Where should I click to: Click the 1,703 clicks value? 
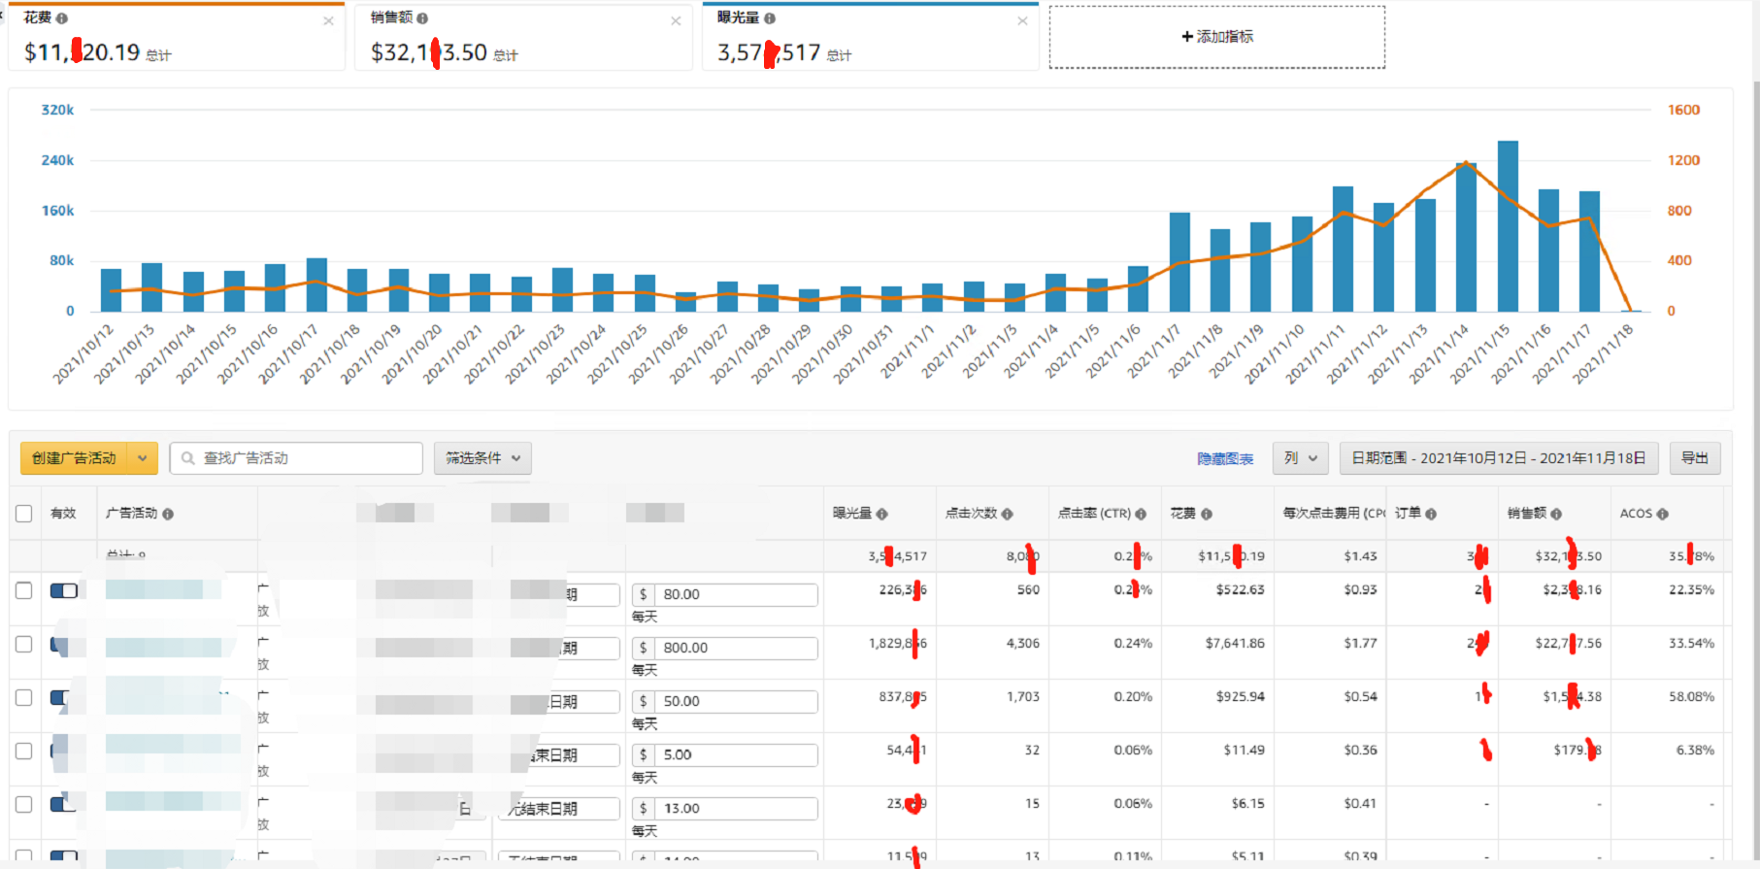click(1023, 697)
